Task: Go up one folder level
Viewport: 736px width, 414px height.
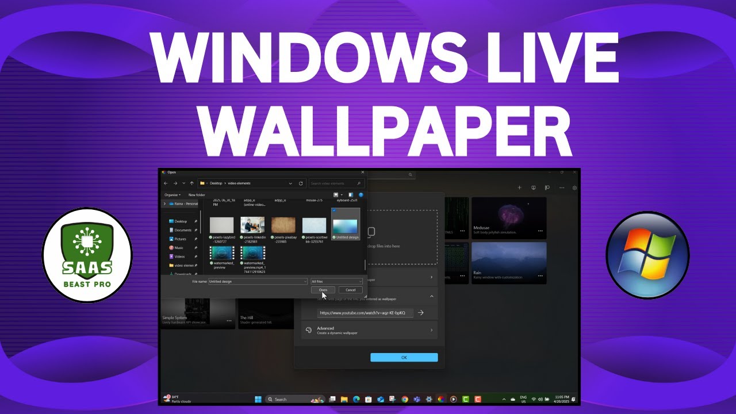Action: (191, 183)
